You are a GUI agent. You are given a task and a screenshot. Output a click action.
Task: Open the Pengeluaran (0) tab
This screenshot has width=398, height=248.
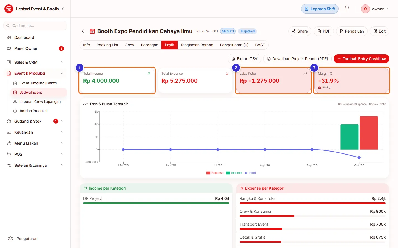click(x=234, y=45)
